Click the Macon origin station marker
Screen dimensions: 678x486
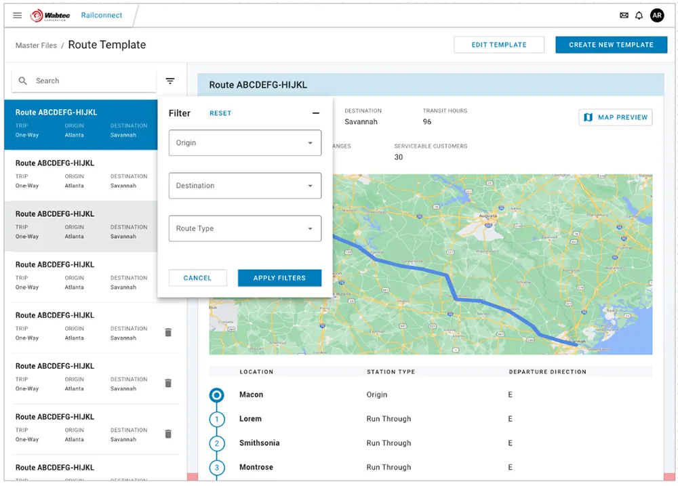click(x=217, y=394)
